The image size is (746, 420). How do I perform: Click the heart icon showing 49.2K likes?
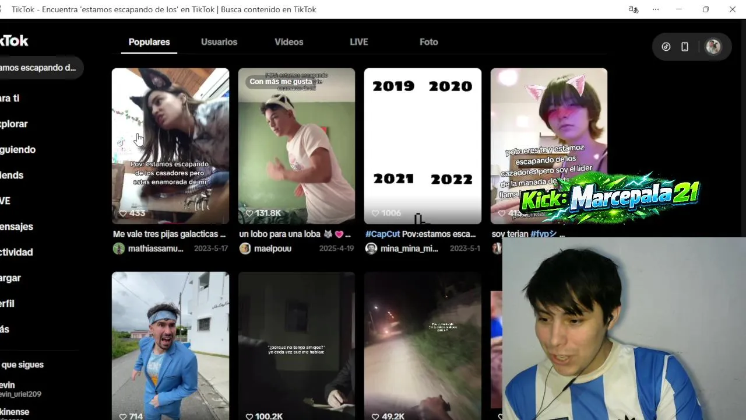[375, 416]
